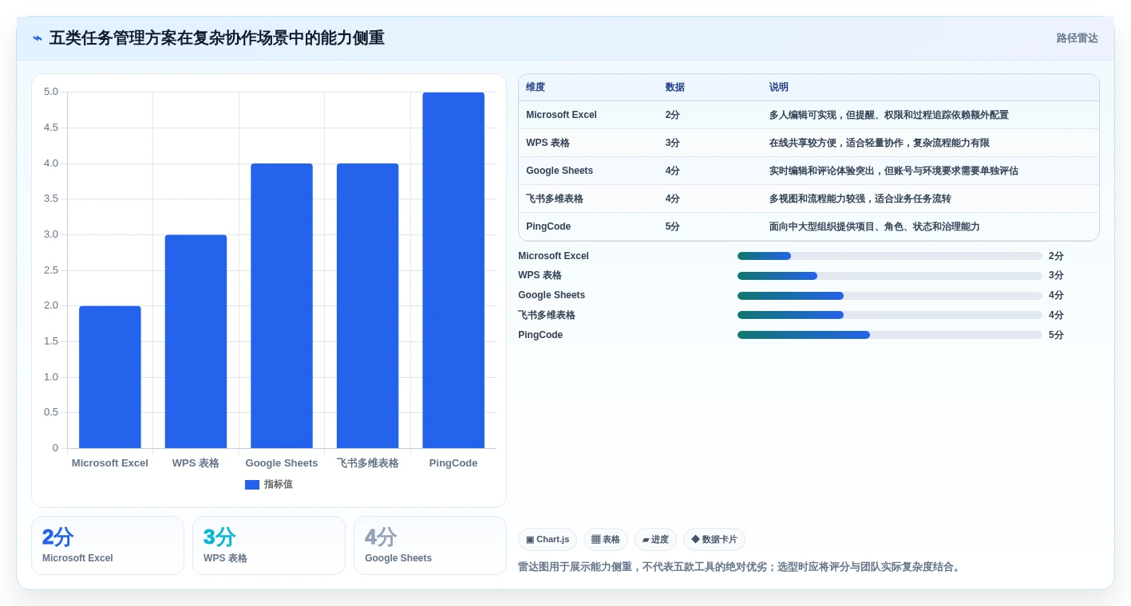Click the 5.0 y-axis tick label
The width and height of the screenshot is (1131, 606).
coord(50,92)
